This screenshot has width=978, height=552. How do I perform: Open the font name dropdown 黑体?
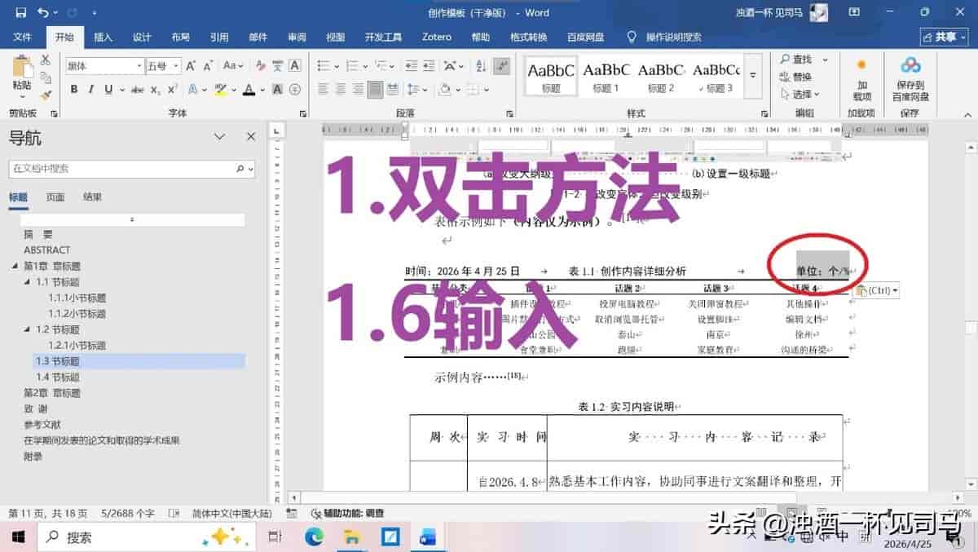pos(138,65)
